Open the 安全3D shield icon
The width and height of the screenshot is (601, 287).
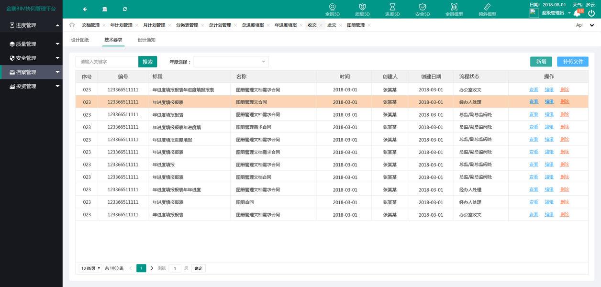pos(423,7)
